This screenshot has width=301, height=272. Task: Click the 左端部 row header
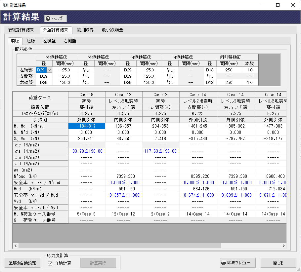(26, 70)
